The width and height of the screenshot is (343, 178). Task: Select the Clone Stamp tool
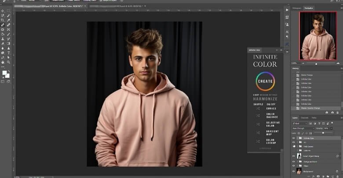(3, 39)
